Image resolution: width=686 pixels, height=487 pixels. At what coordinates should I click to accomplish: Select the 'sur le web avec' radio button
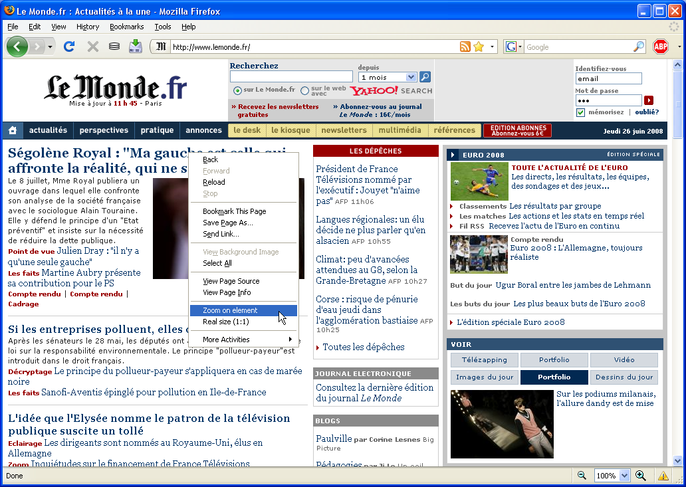[305, 90]
